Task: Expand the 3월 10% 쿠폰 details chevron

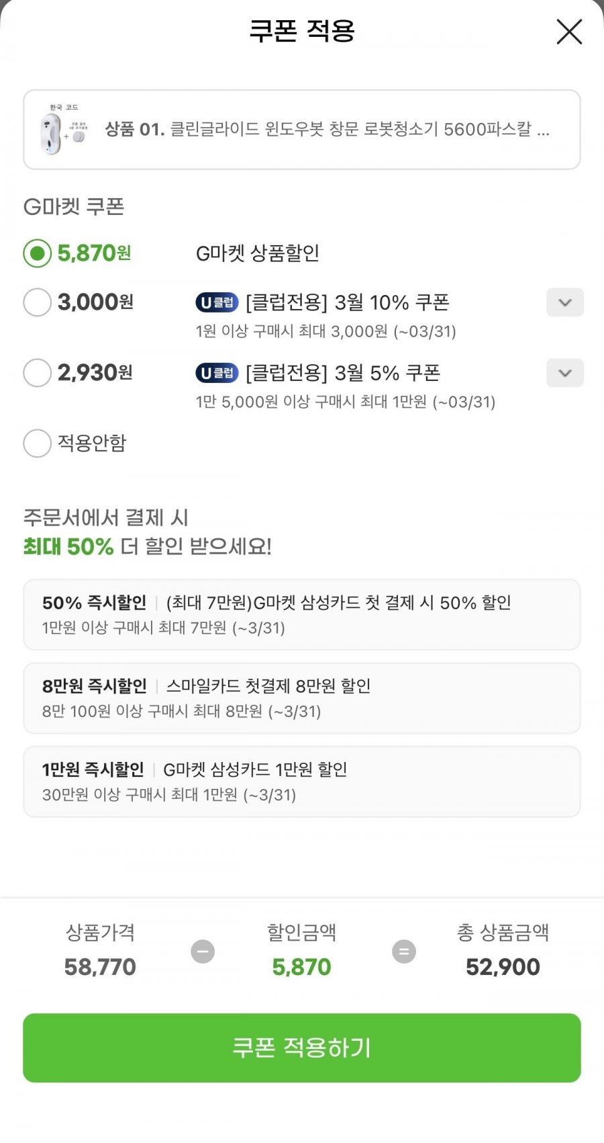Action: coord(564,302)
